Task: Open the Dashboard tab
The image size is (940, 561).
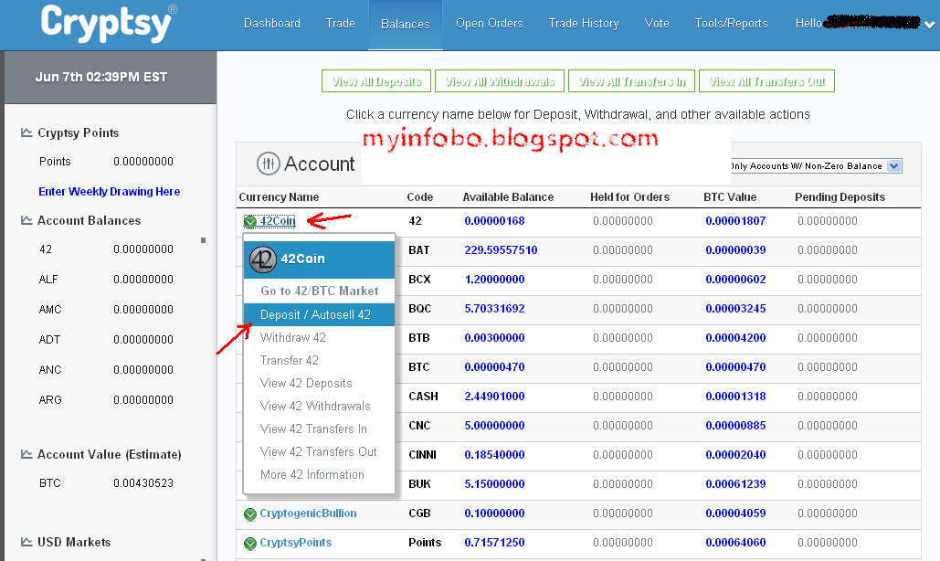Action: tap(272, 24)
